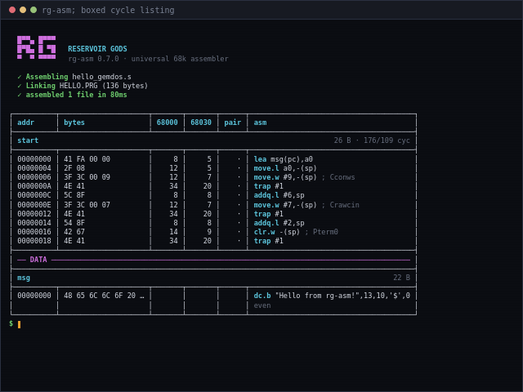Click address 00000006
The height and width of the screenshot is (392, 523).
point(34,177)
